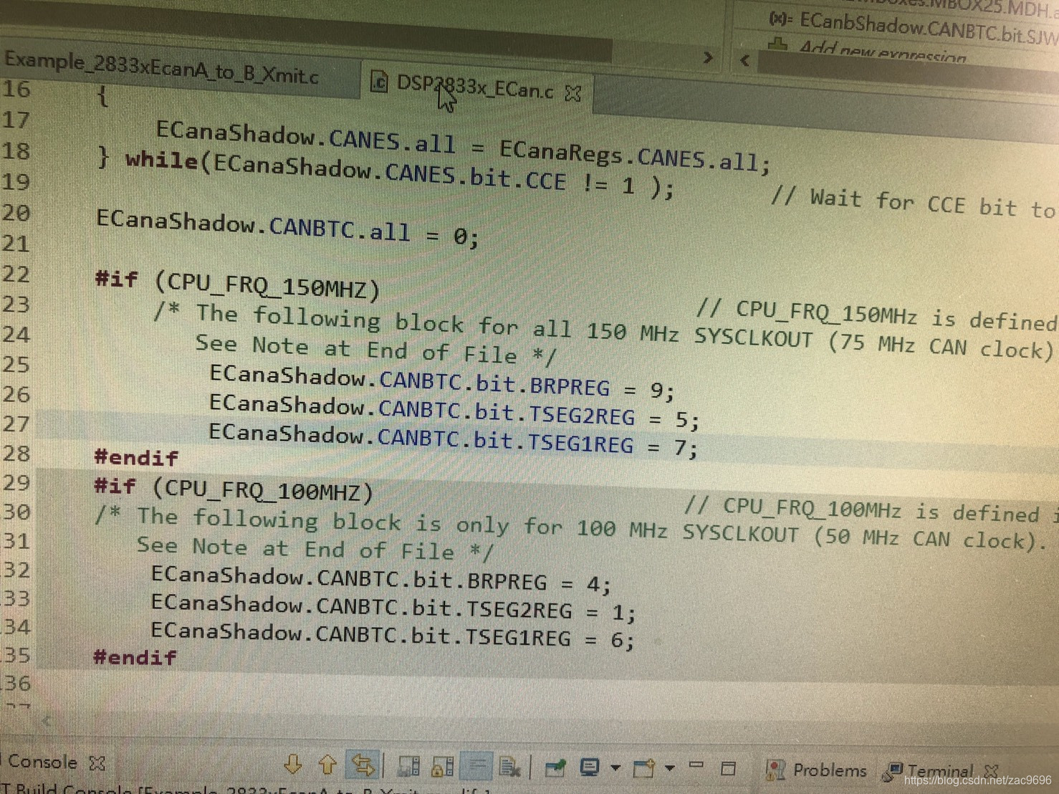The image size is (1059, 794).
Task: Click the Wait for CCE bit comment
Action: [914, 203]
